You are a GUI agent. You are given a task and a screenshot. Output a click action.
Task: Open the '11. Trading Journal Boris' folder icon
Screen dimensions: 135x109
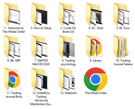pyautogui.click(x=12, y=79)
